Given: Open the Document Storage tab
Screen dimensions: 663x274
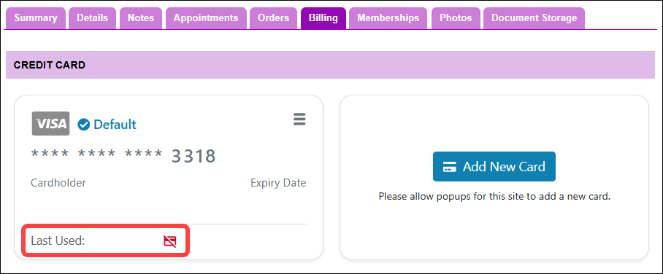Looking at the screenshot, I should tap(534, 18).
